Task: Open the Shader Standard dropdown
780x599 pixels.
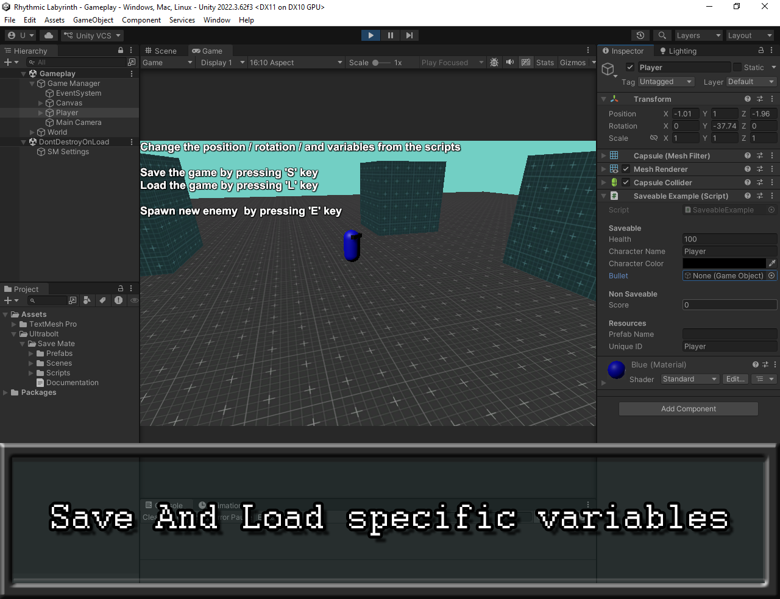Action: (690, 379)
